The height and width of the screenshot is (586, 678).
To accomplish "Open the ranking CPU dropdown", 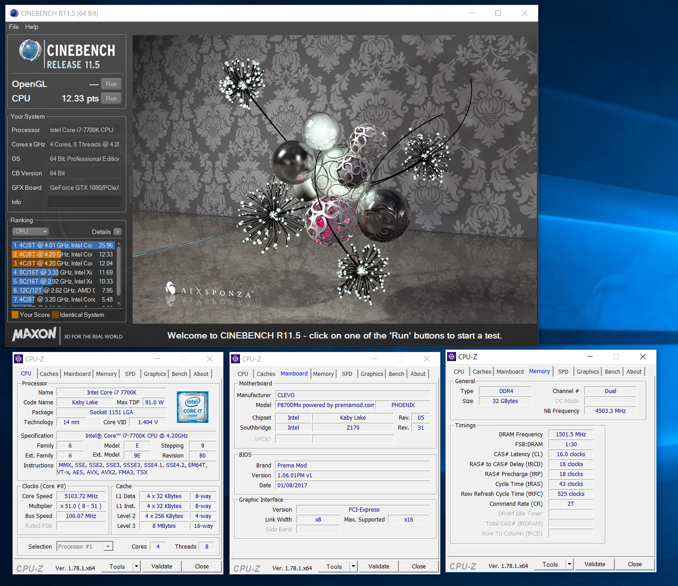I will click(x=30, y=231).
